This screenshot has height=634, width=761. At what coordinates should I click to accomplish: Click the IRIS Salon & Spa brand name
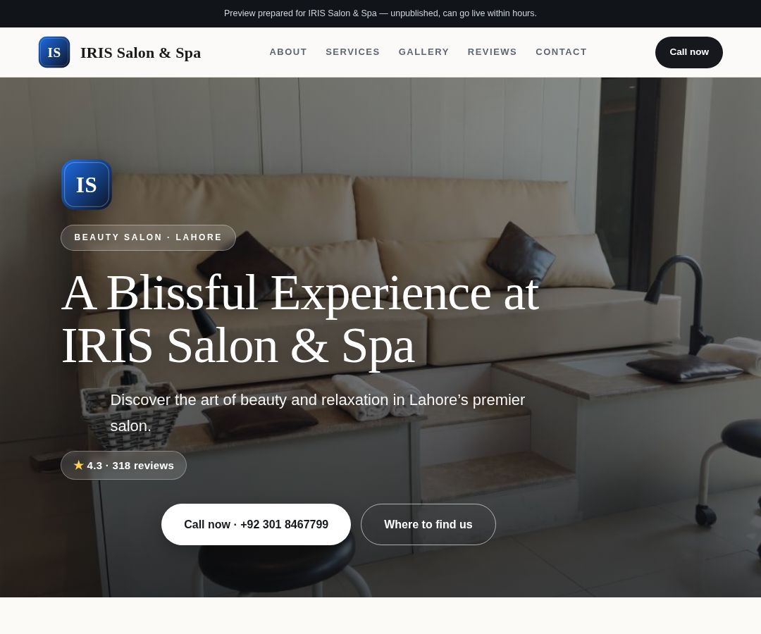pyautogui.click(x=140, y=52)
